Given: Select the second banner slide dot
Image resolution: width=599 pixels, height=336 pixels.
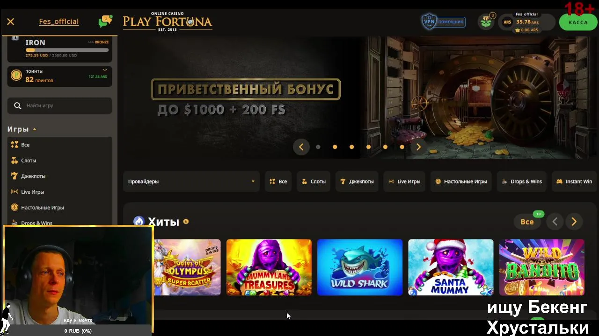Looking at the screenshot, I should [335, 147].
